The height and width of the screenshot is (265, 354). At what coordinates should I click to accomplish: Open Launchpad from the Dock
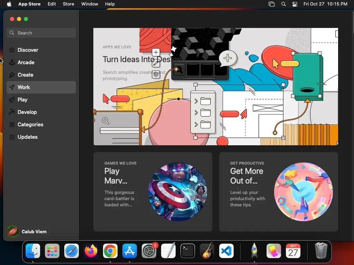[x=52, y=251]
